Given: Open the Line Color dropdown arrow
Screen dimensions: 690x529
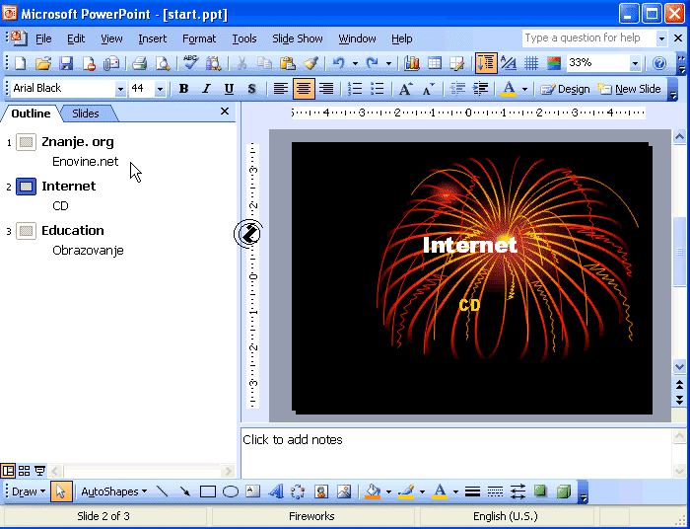Looking at the screenshot, I should coord(422,491).
